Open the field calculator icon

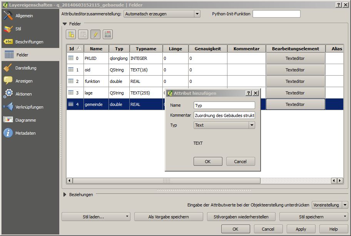pos(108,35)
